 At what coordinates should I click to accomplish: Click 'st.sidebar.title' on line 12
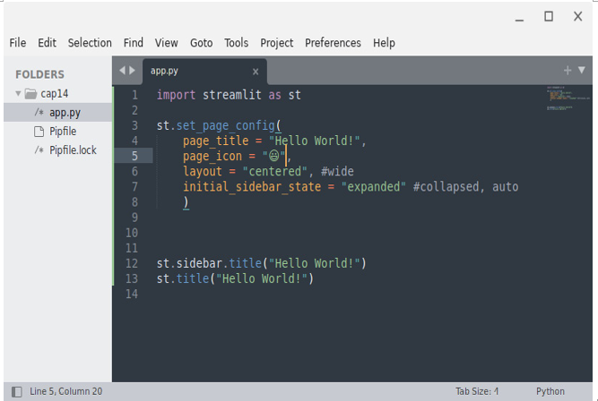(209, 263)
